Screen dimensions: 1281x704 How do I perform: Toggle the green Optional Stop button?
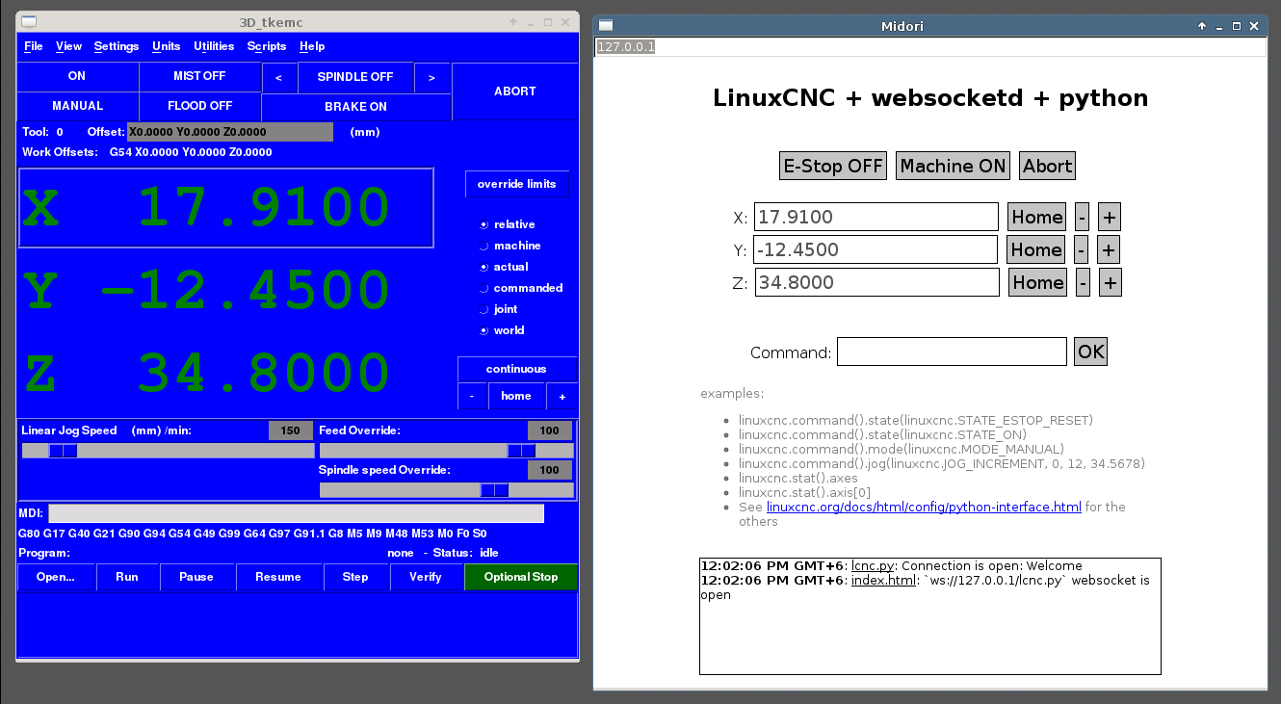pos(521,577)
